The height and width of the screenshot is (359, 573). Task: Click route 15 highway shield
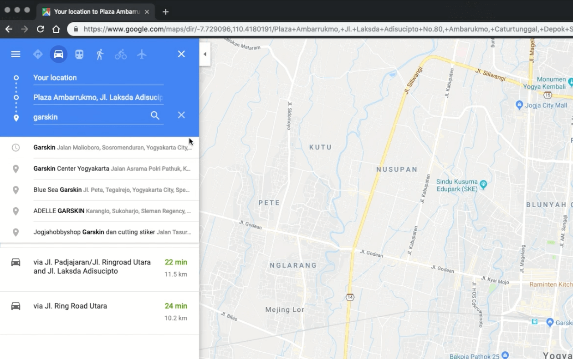pos(547,95)
